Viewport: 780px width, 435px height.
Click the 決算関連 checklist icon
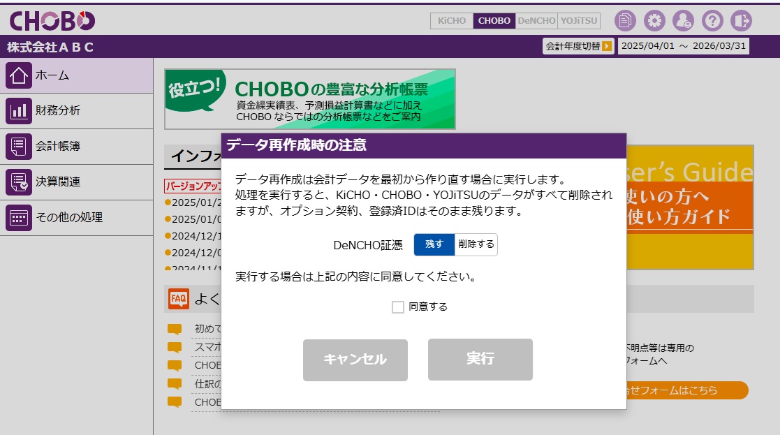coord(19,182)
